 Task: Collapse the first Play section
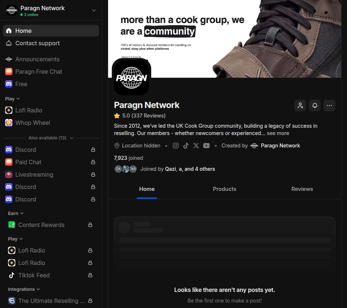click(12, 99)
